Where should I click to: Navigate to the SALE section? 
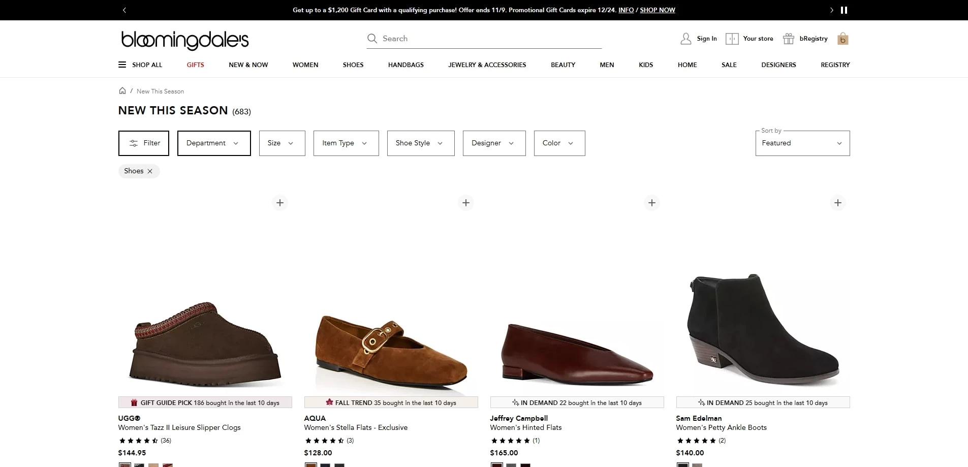(729, 65)
